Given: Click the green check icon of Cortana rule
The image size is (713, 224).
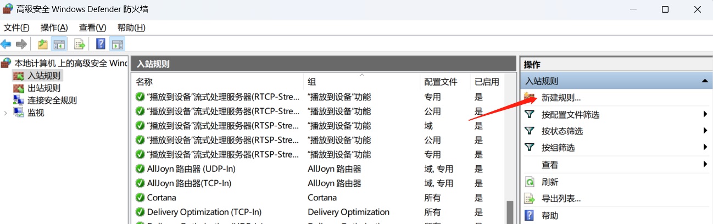Looking at the screenshot, I should [141, 197].
